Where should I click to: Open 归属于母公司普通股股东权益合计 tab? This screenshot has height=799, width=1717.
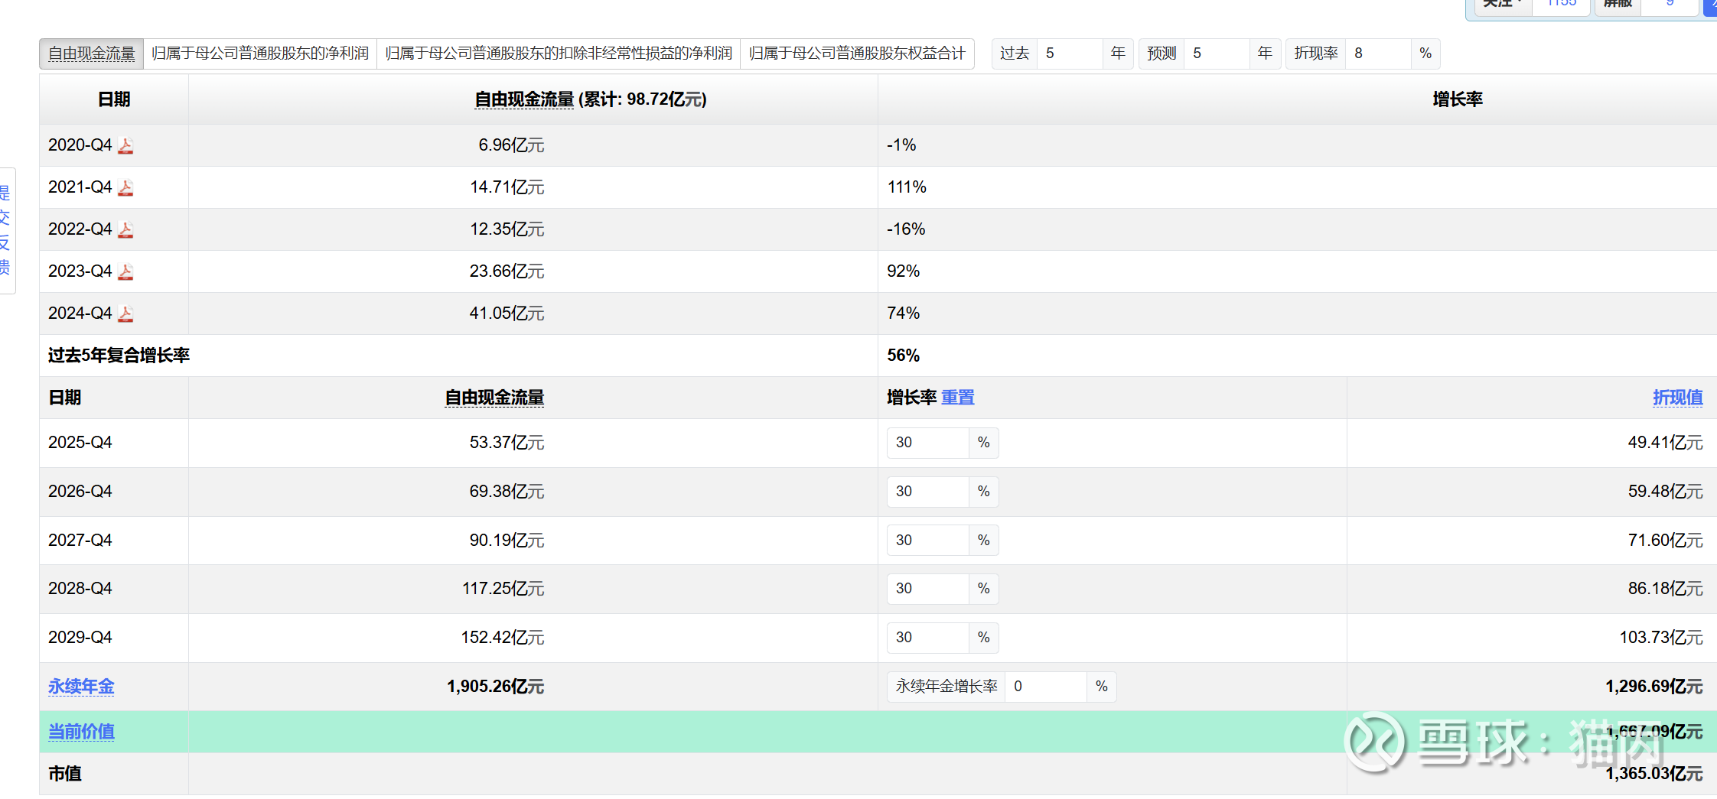[x=857, y=54]
